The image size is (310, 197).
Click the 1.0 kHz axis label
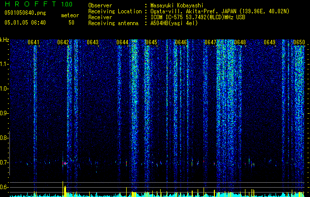coord(3,89)
